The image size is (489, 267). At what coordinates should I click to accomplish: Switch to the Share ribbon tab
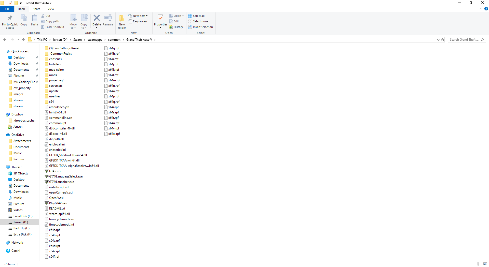(x=36, y=9)
